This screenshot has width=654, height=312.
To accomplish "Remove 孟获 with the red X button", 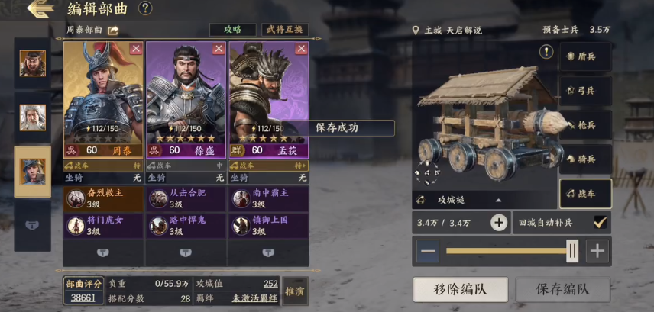I will tap(301, 49).
